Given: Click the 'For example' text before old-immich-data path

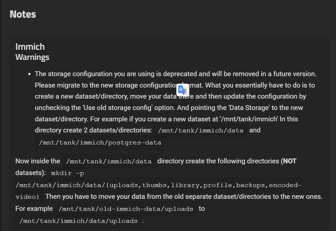Looking at the screenshot, I should [34, 209].
